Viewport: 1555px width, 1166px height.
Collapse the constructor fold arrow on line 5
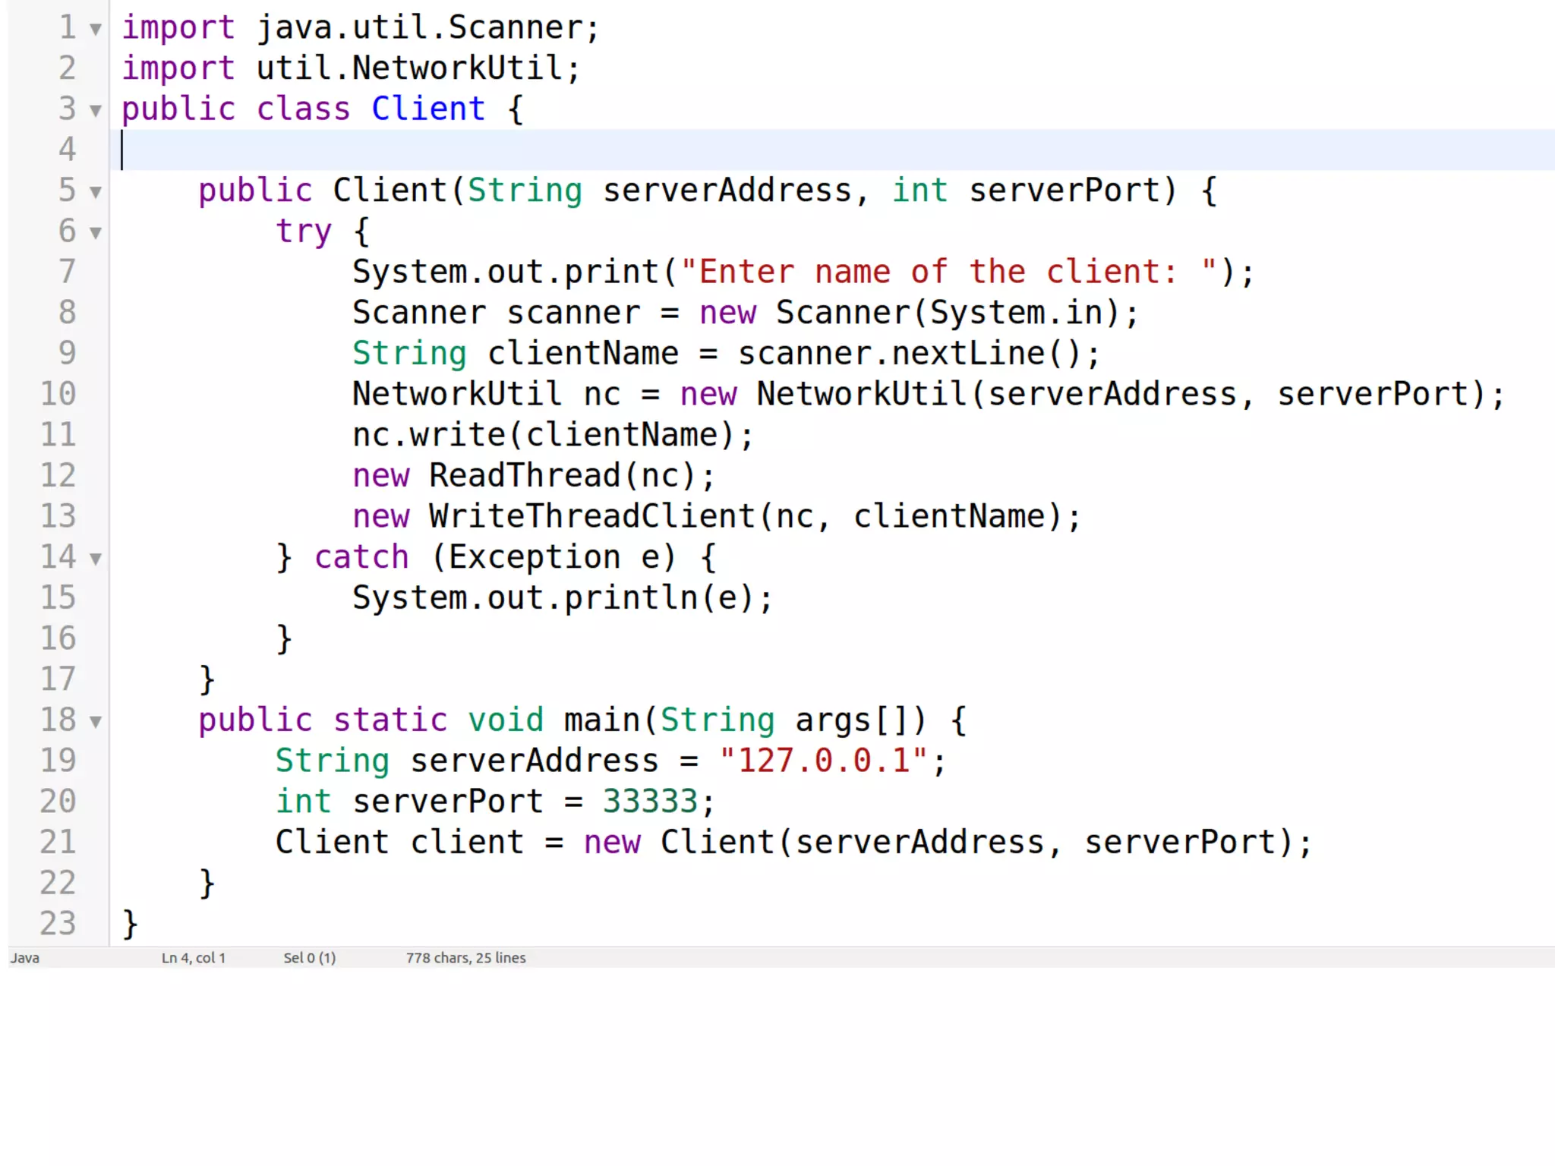point(96,192)
